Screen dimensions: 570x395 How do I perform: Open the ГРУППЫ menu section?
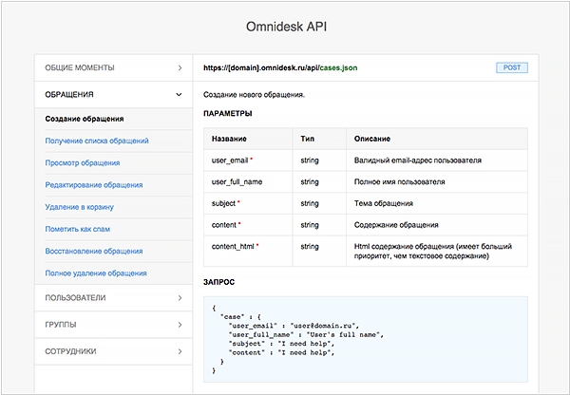[x=113, y=325]
